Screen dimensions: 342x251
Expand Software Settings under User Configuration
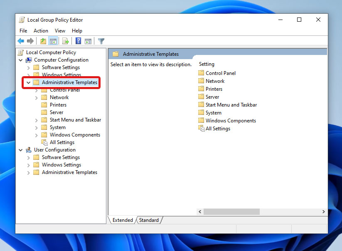pyautogui.click(x=28, y=158)
